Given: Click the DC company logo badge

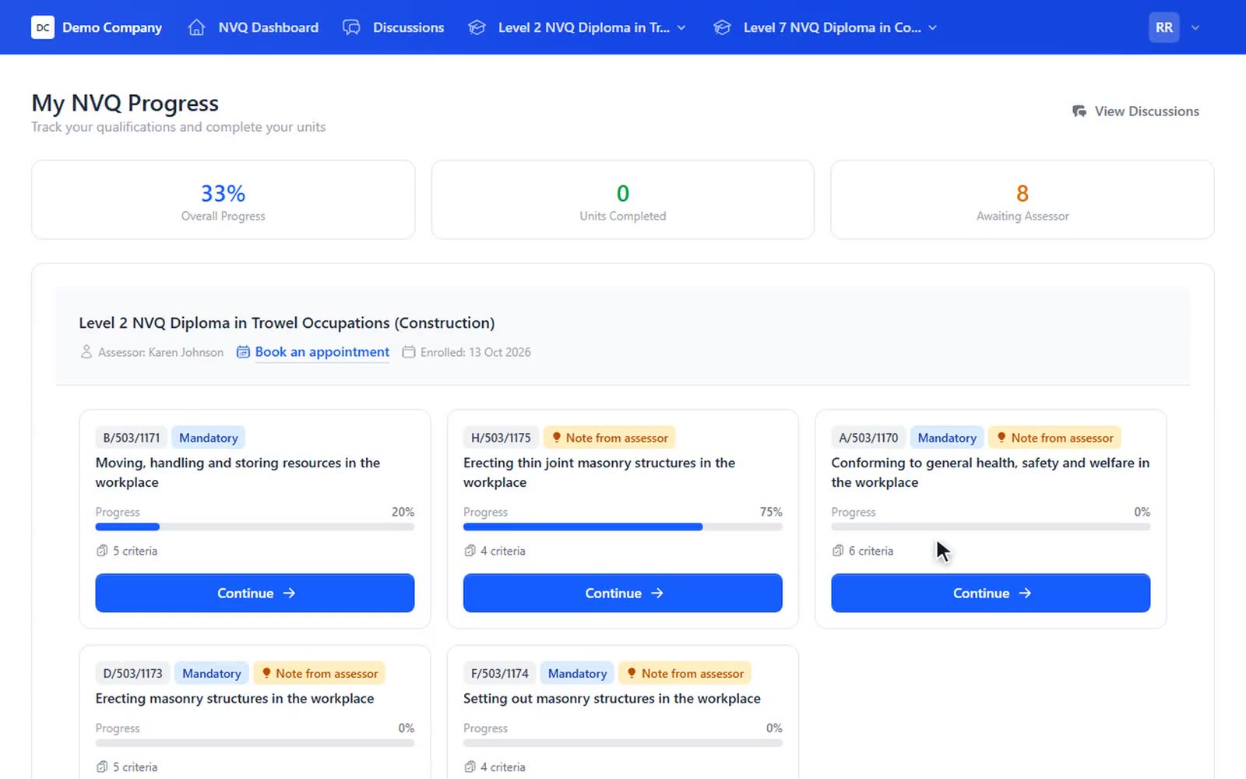Looking at the screenshot, I should [x=43, y=27].
